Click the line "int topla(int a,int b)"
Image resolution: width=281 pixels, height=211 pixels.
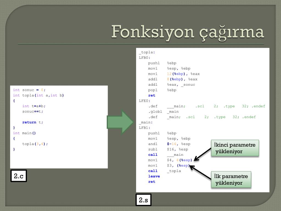[x=38, y=95]
